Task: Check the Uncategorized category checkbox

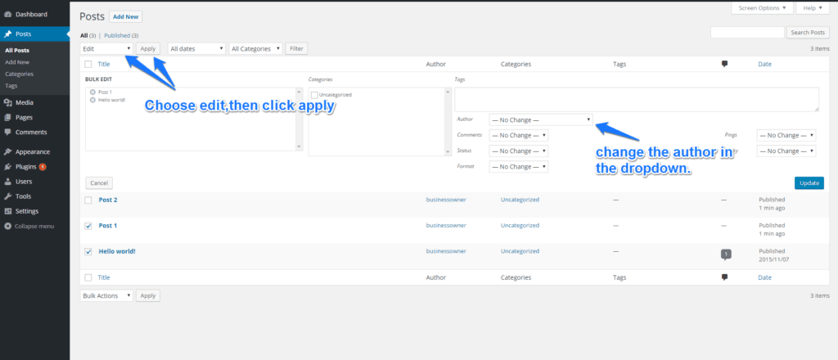Action: pyautogui.click(x=315, y=95)
